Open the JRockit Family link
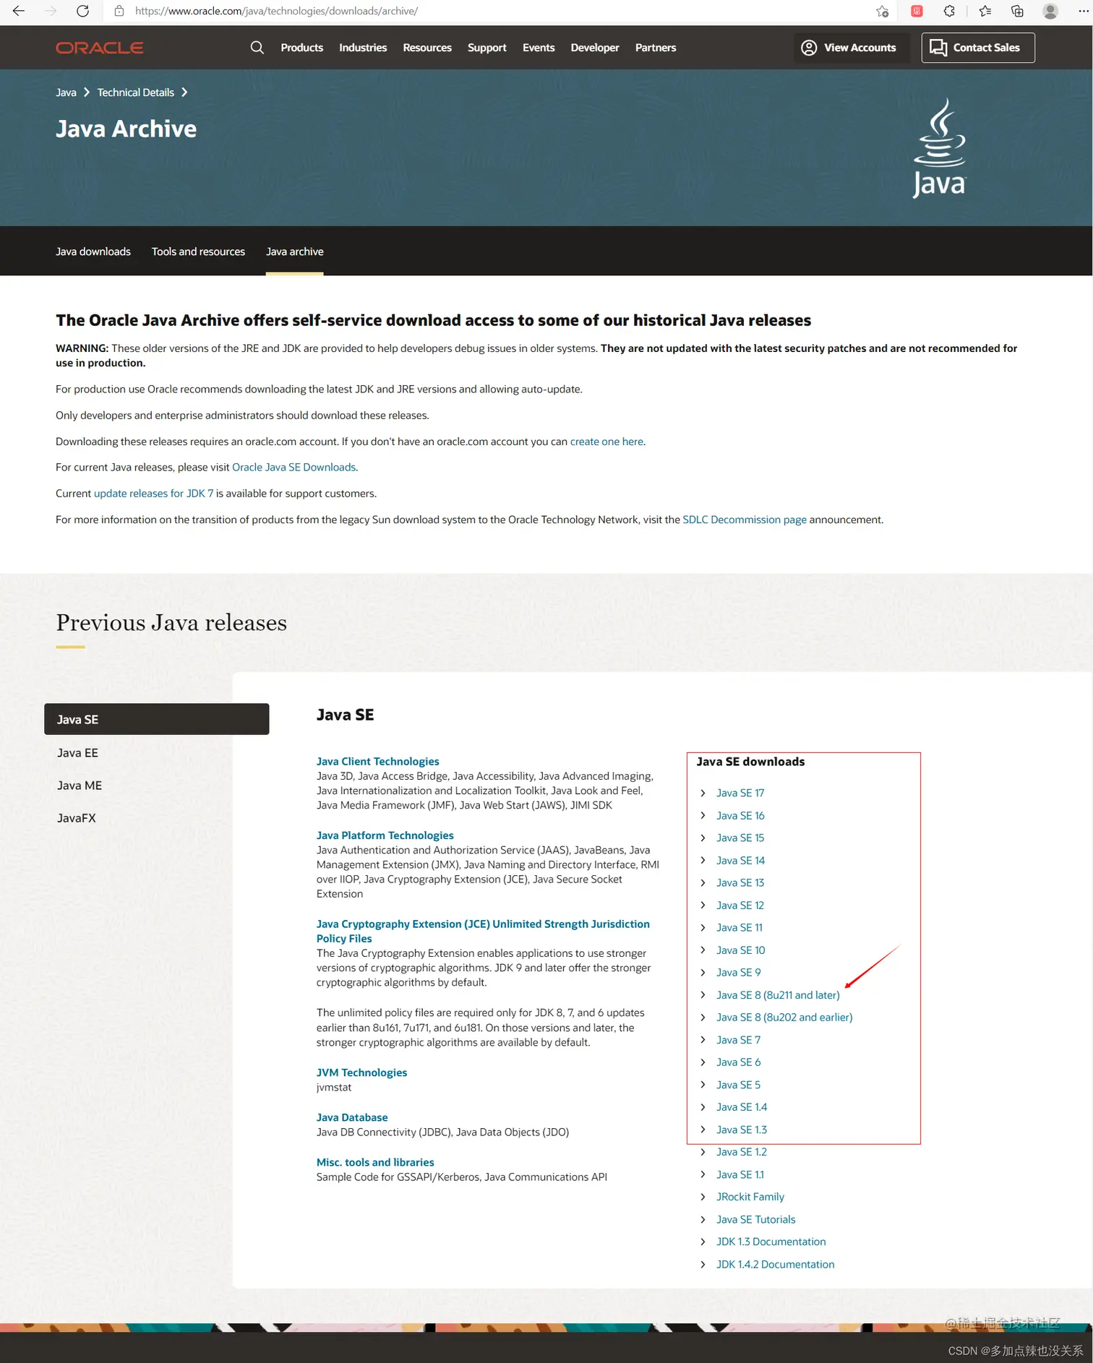This screenshot has height=1363, width=1093. pos(750,1197)
